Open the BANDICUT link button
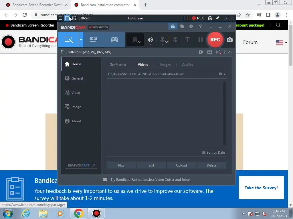This screenshot has height=219, width=293. tap(81, 165)
